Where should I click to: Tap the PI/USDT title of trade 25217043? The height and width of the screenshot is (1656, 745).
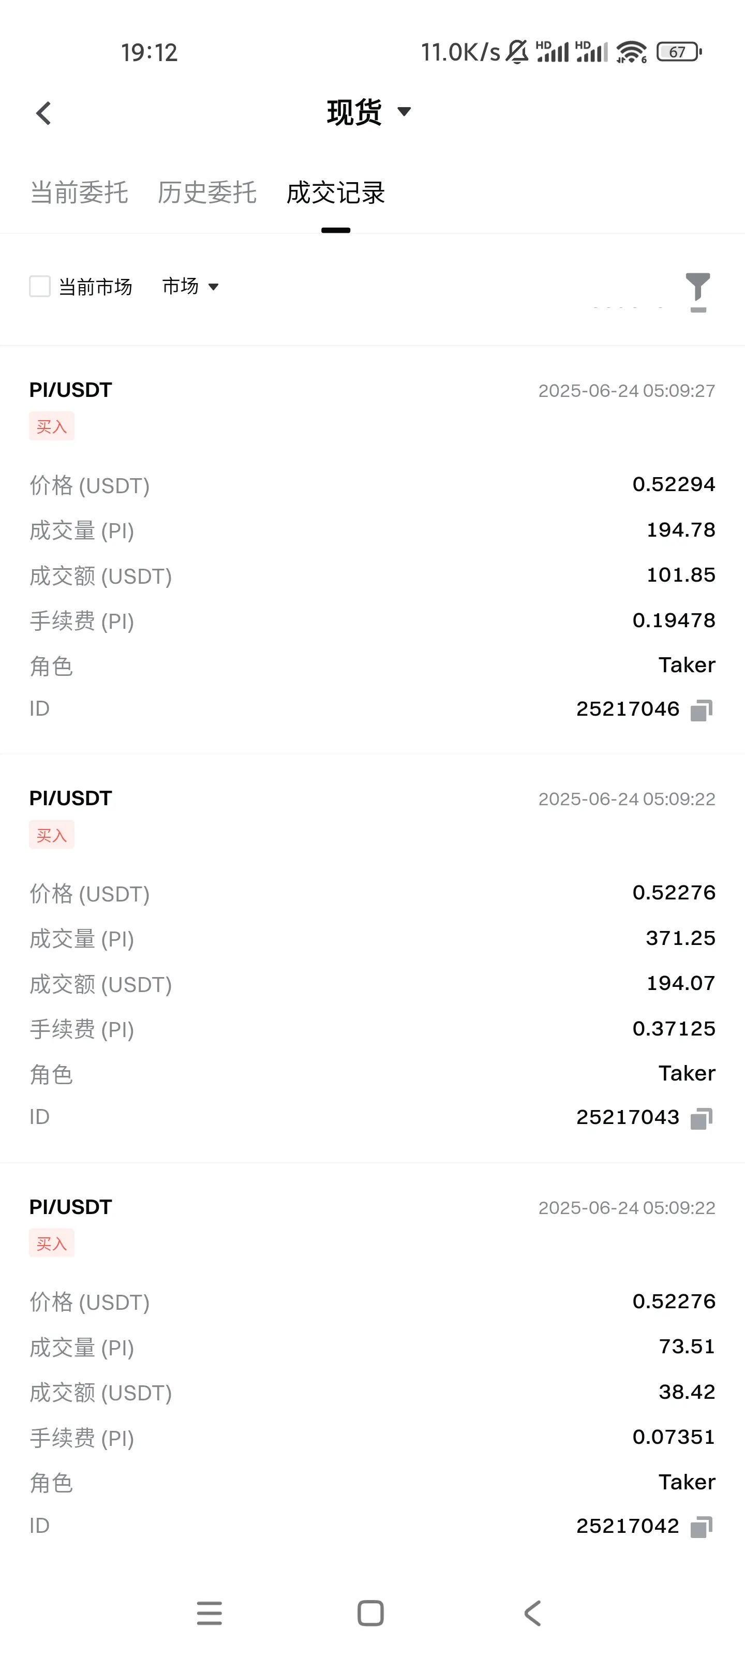point(71,799)
